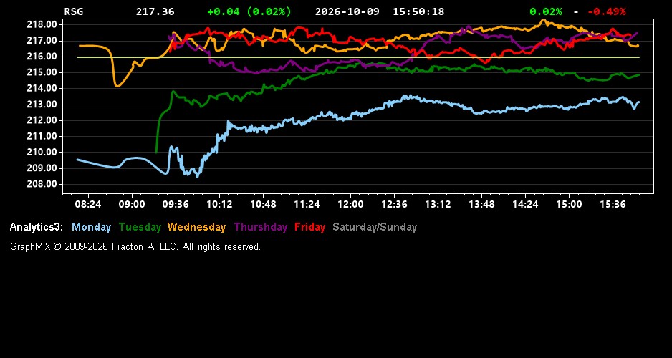Click the 214.00 y-axis label
The image size is (672, 358).
[x=42, y=89]
